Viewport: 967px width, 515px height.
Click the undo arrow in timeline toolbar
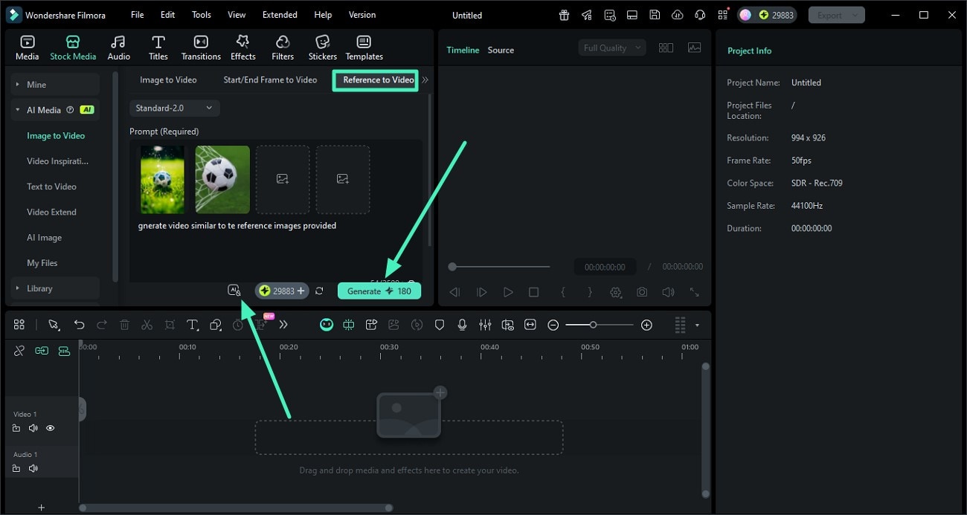(79, 325)
